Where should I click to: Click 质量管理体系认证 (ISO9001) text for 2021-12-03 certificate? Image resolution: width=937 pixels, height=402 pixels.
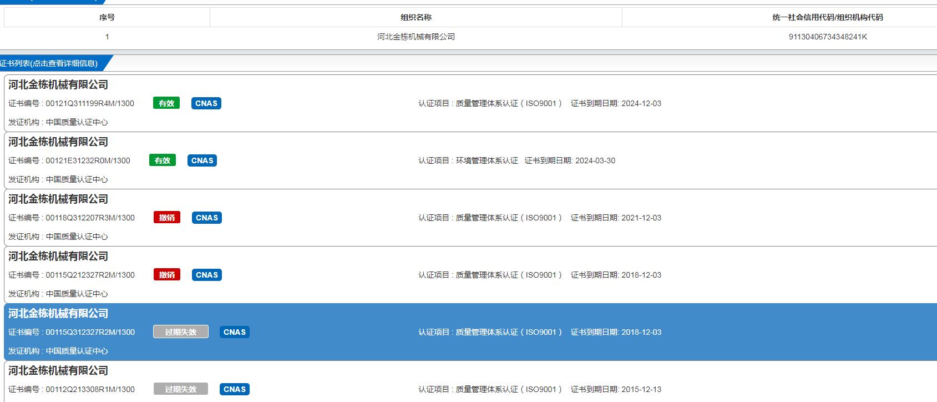pyautogui.click(x=509, y=218)
